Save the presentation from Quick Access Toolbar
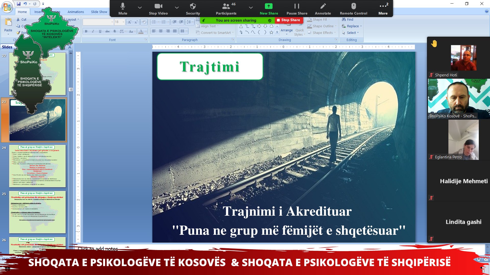 19,4
